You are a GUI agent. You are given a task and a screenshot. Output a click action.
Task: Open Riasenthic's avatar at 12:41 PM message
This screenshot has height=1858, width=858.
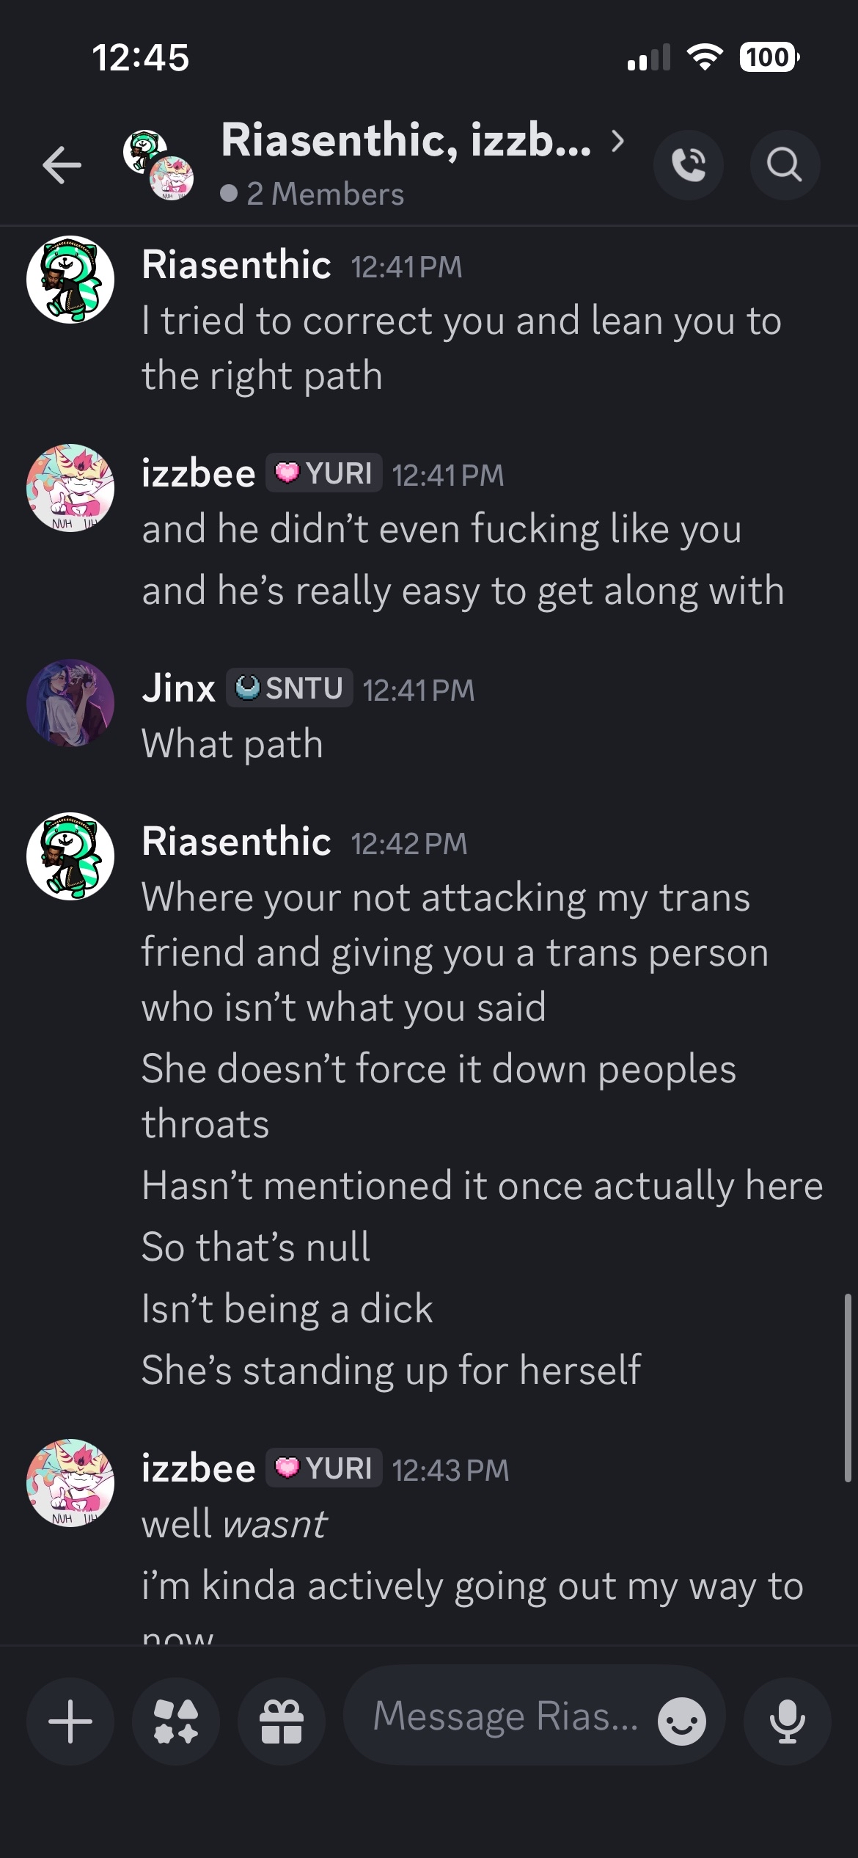tap(70, 280)
